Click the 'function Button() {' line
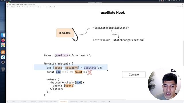Screen dimensions: 184x103 tap(58, 64)
